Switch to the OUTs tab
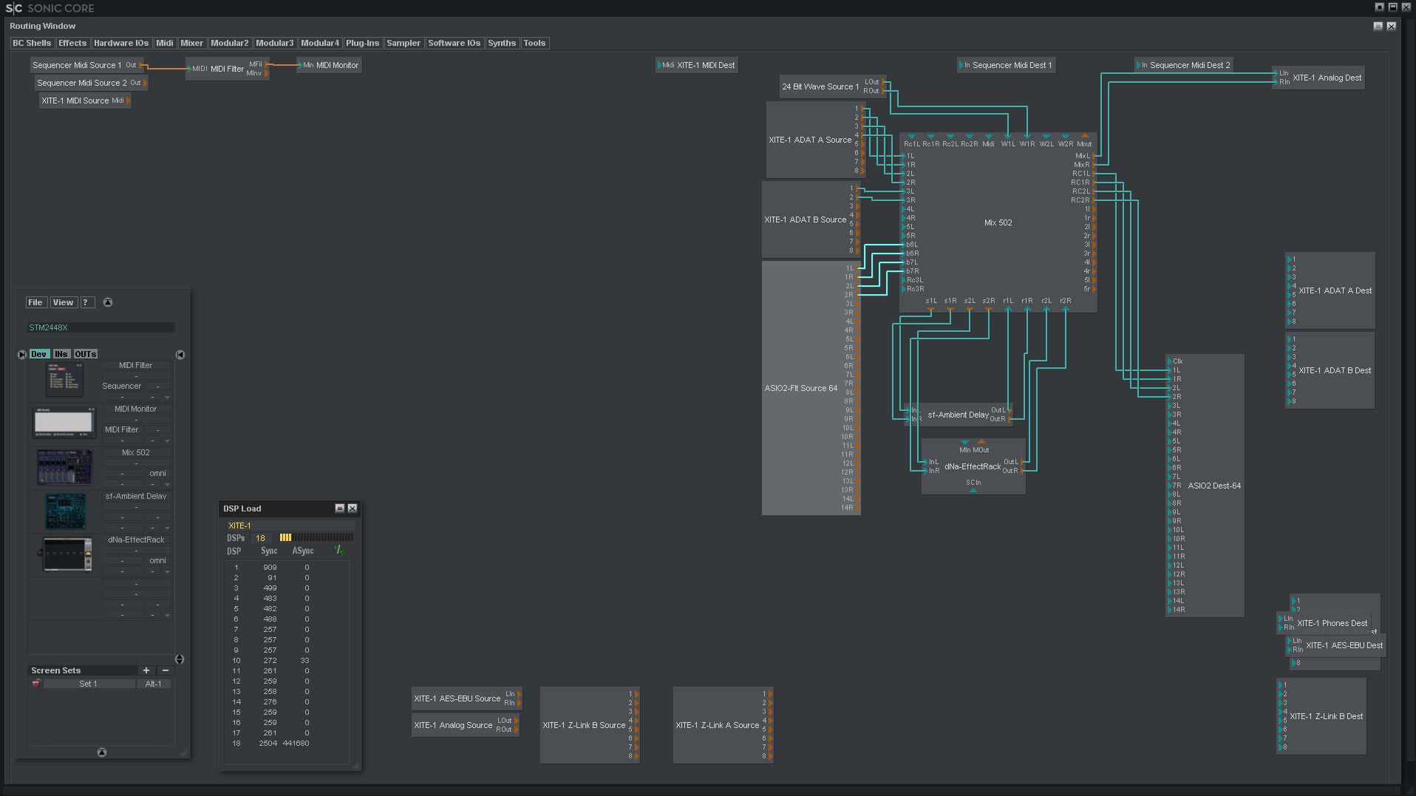 pyautogui.click(x=86, y=354)
